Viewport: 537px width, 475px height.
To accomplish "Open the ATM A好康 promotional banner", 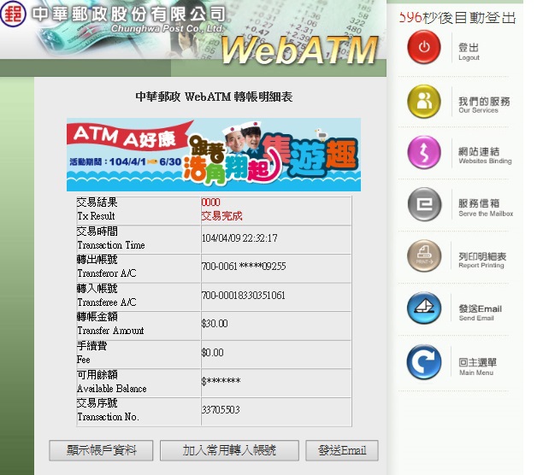I will 214,155.
